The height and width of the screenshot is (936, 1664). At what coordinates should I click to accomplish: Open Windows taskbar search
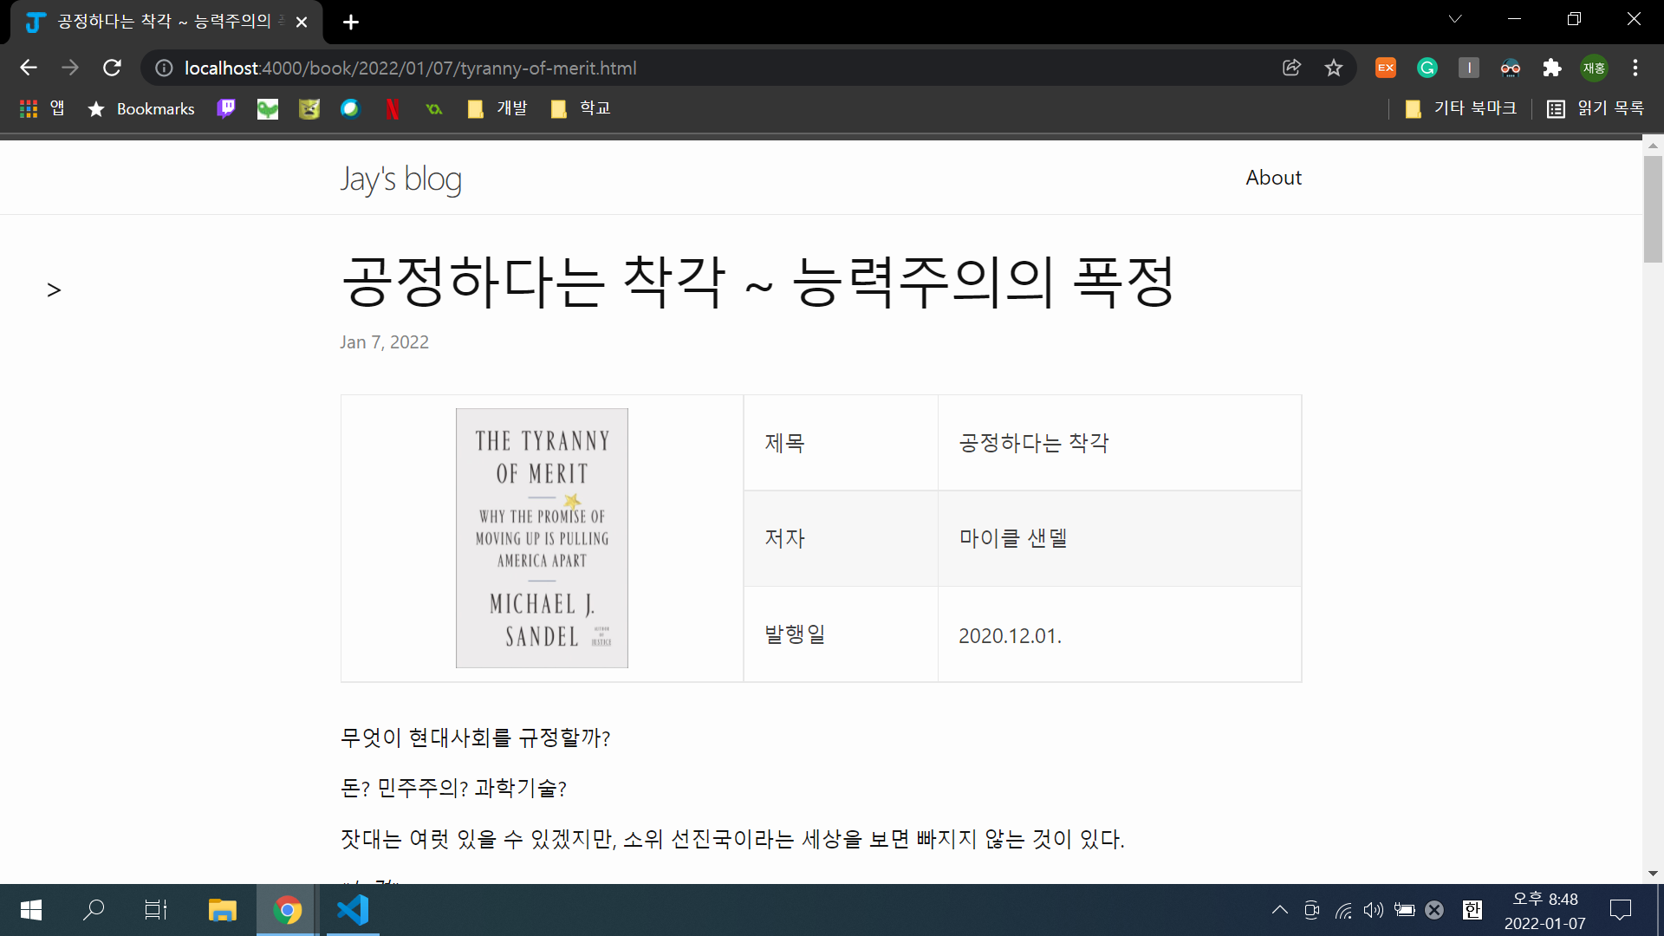[x=94, y=910]
